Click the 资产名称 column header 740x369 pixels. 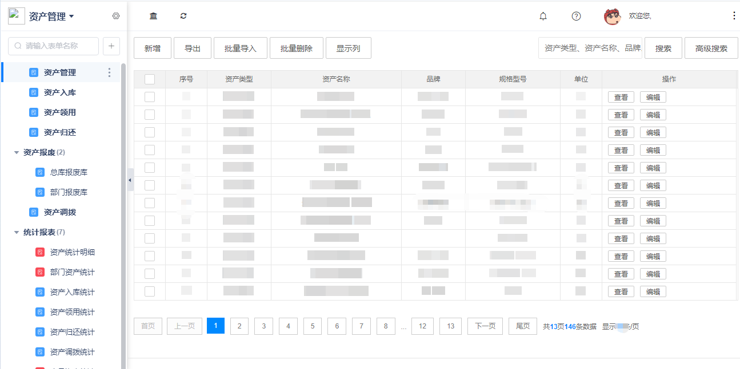click(x=336, y=79)
